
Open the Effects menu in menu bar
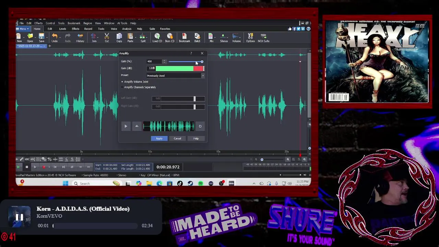(38, 23)
